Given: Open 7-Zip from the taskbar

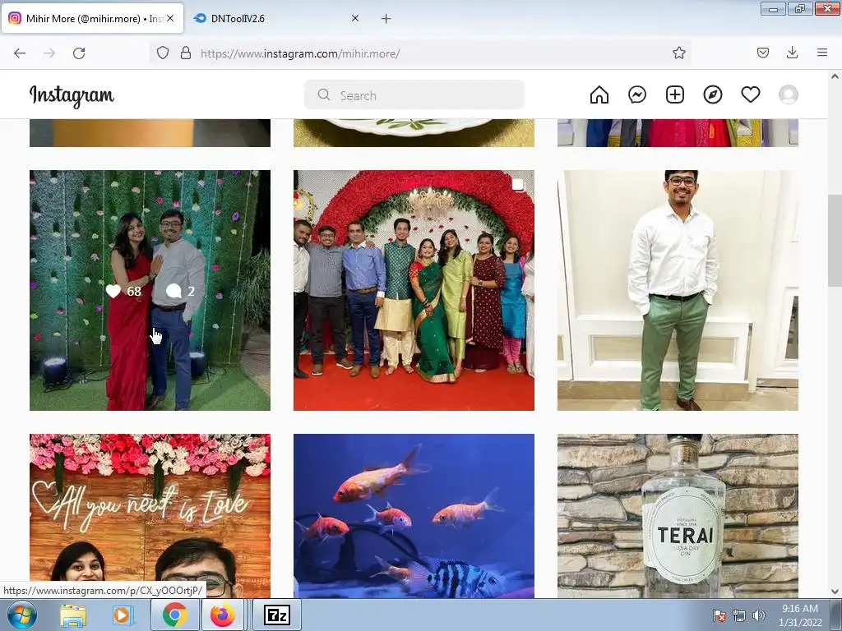Looking at the screenshot, I should click(277, 615).
